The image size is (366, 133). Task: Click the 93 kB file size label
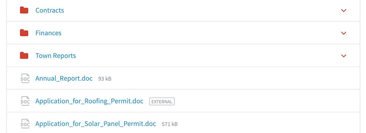pyautogui.click(x=105, y=79)
